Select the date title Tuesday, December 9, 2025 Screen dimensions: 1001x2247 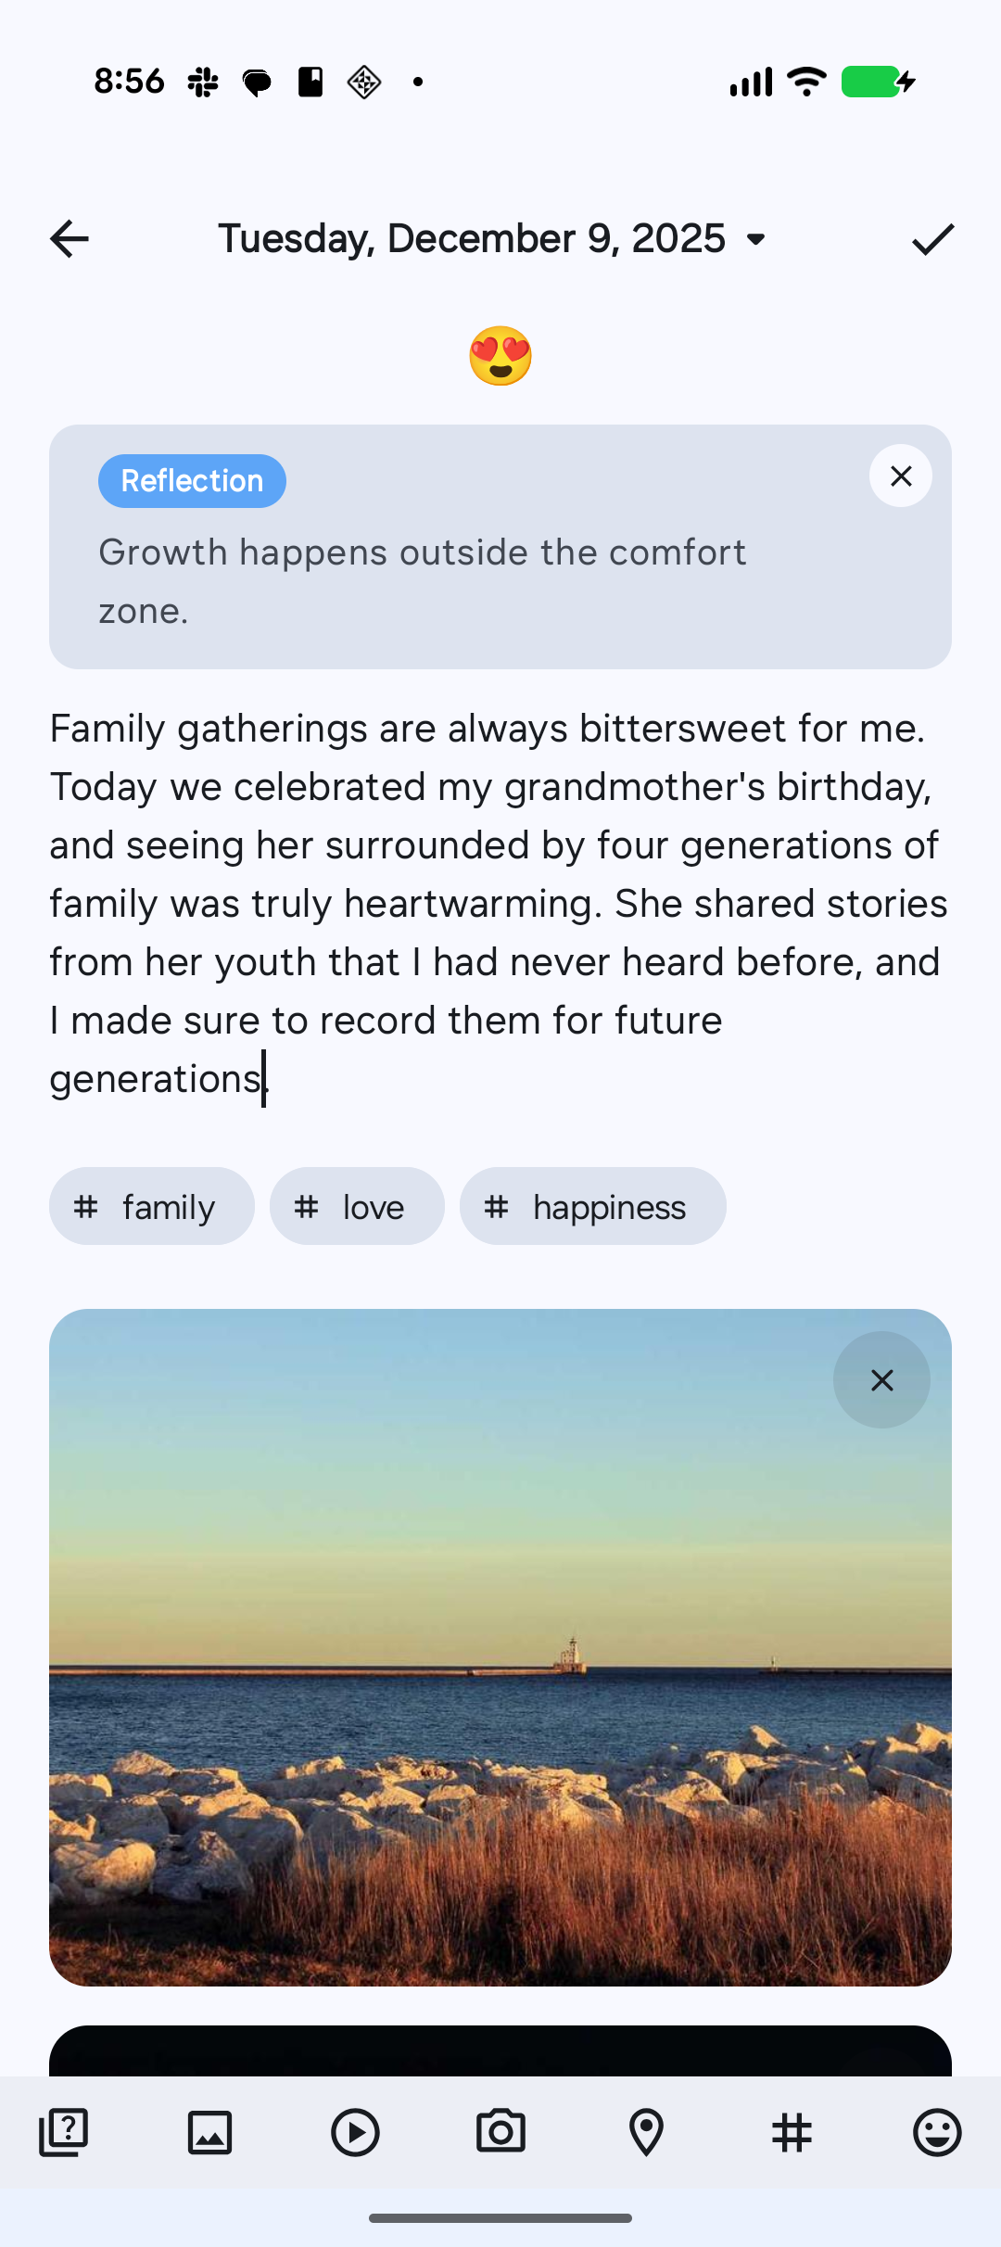[472, 239]
